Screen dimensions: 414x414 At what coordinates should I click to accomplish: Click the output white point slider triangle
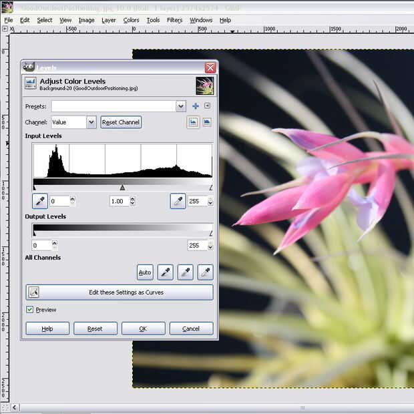[211, 234]
